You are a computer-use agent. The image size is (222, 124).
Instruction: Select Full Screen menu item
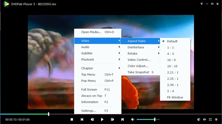98,89
